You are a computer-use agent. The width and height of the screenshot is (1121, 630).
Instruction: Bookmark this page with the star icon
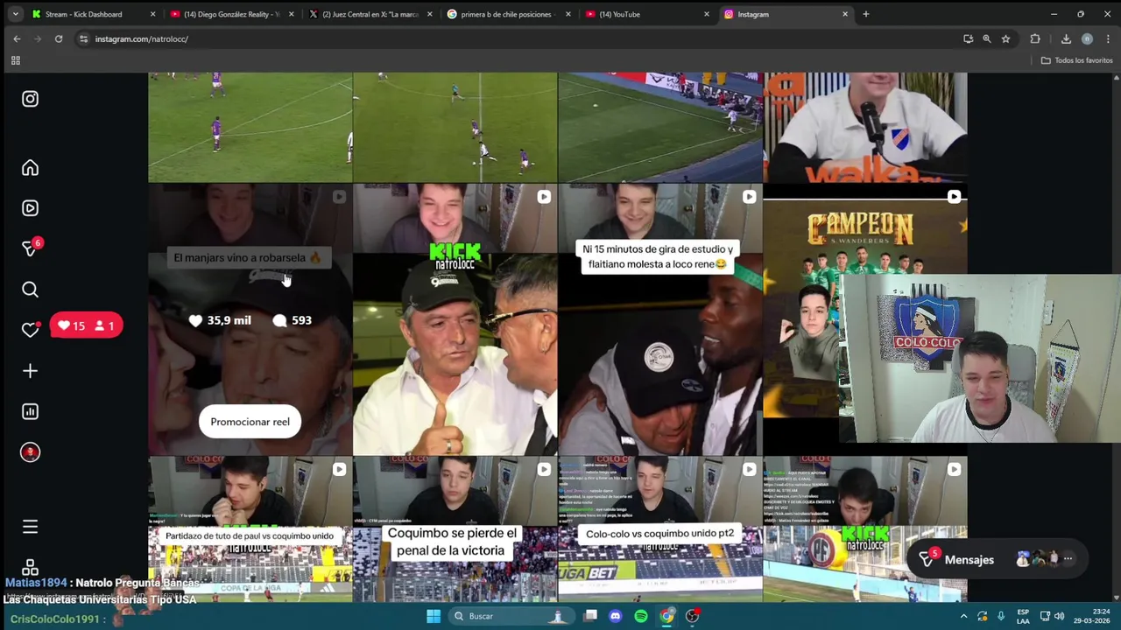(x=1005, y=38)
